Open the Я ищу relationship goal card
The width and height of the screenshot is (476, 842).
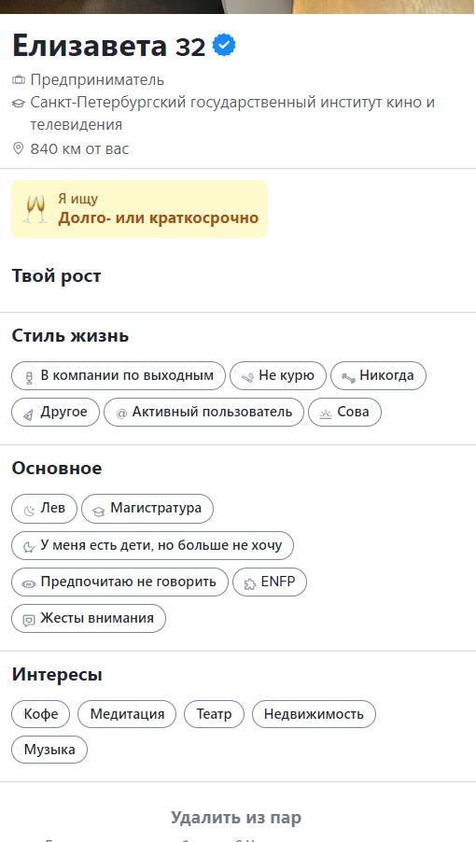click(139, 209)
